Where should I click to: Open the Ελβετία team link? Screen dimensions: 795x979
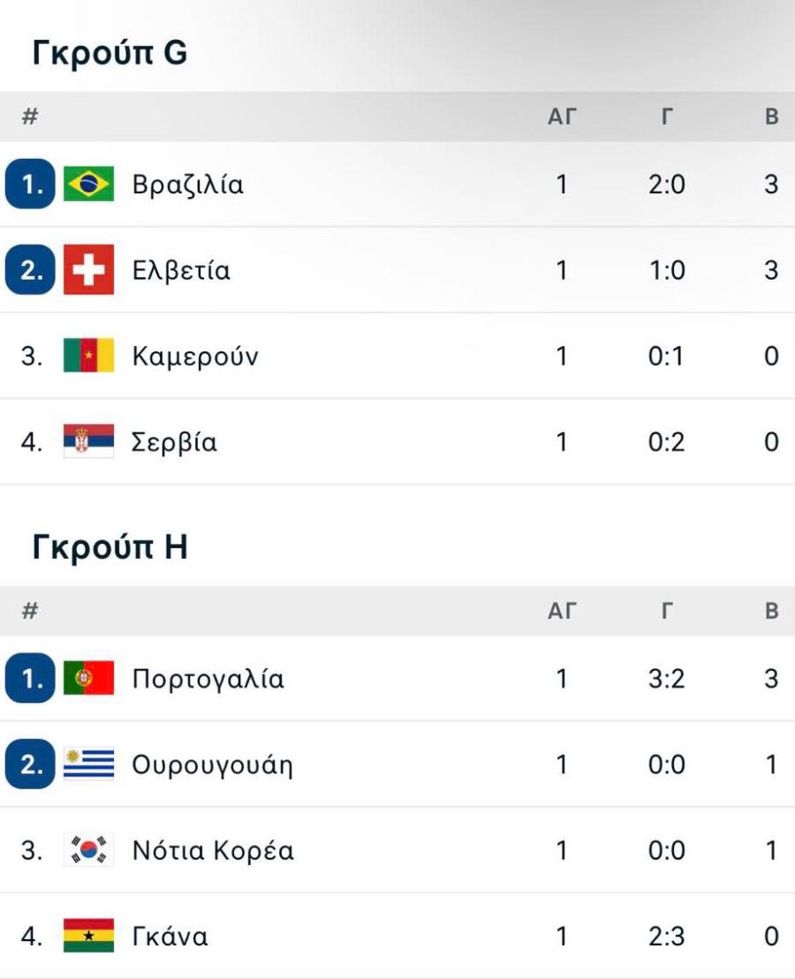point(180,270)
